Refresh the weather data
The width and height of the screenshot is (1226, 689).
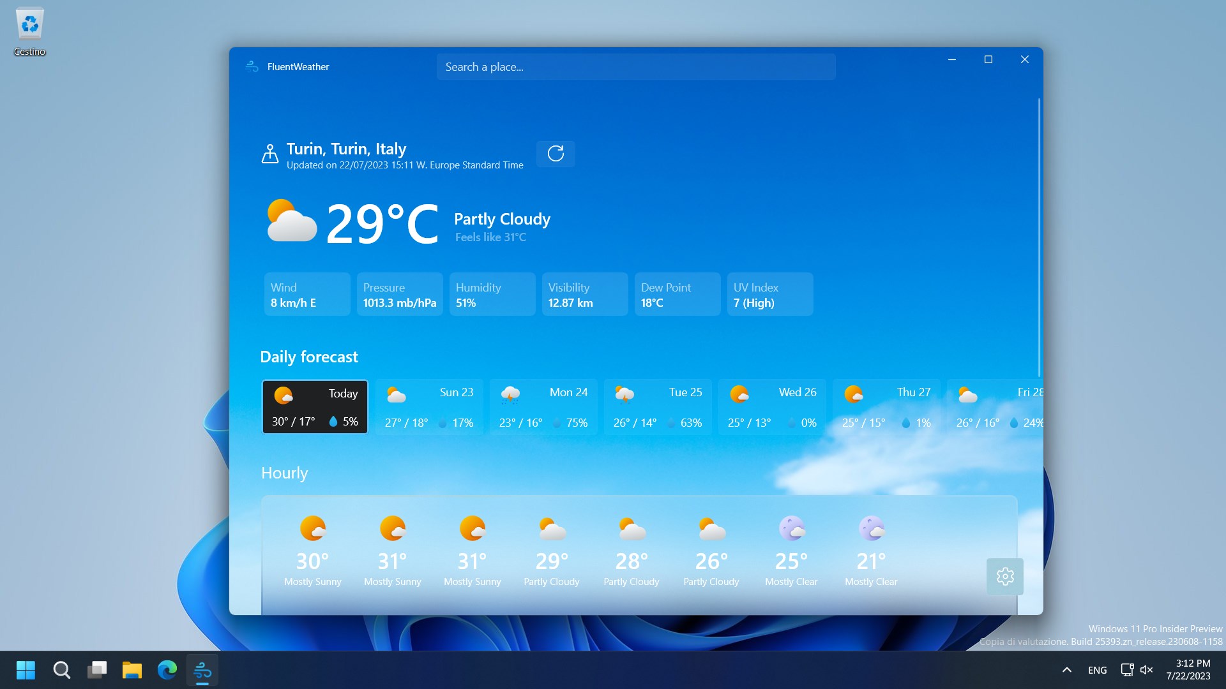coord(555,154)
